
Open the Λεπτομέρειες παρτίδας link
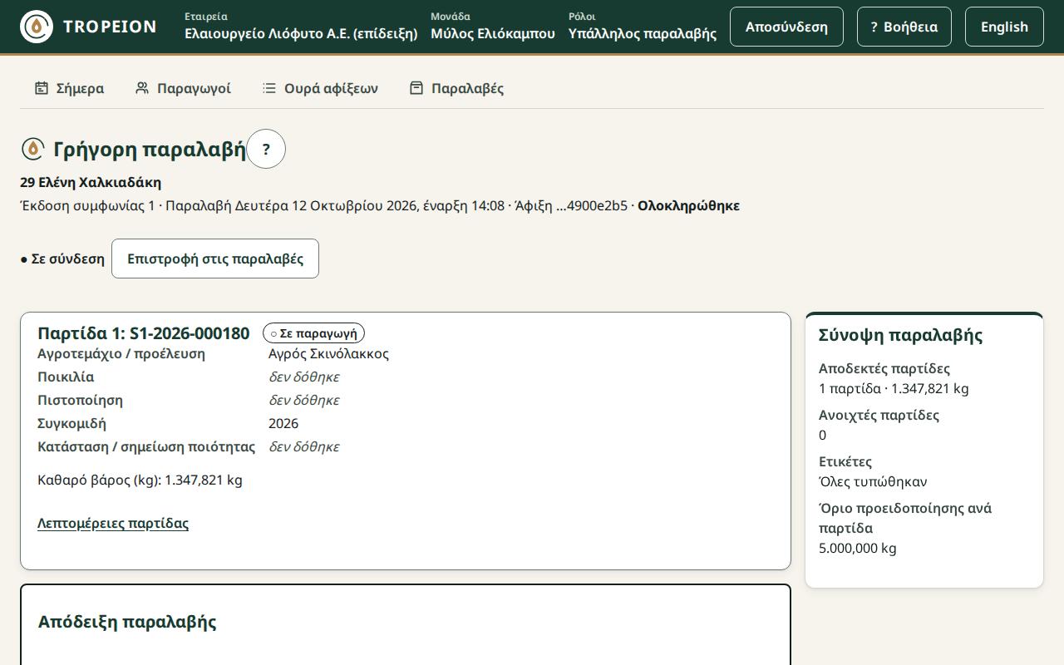(113, 523)
